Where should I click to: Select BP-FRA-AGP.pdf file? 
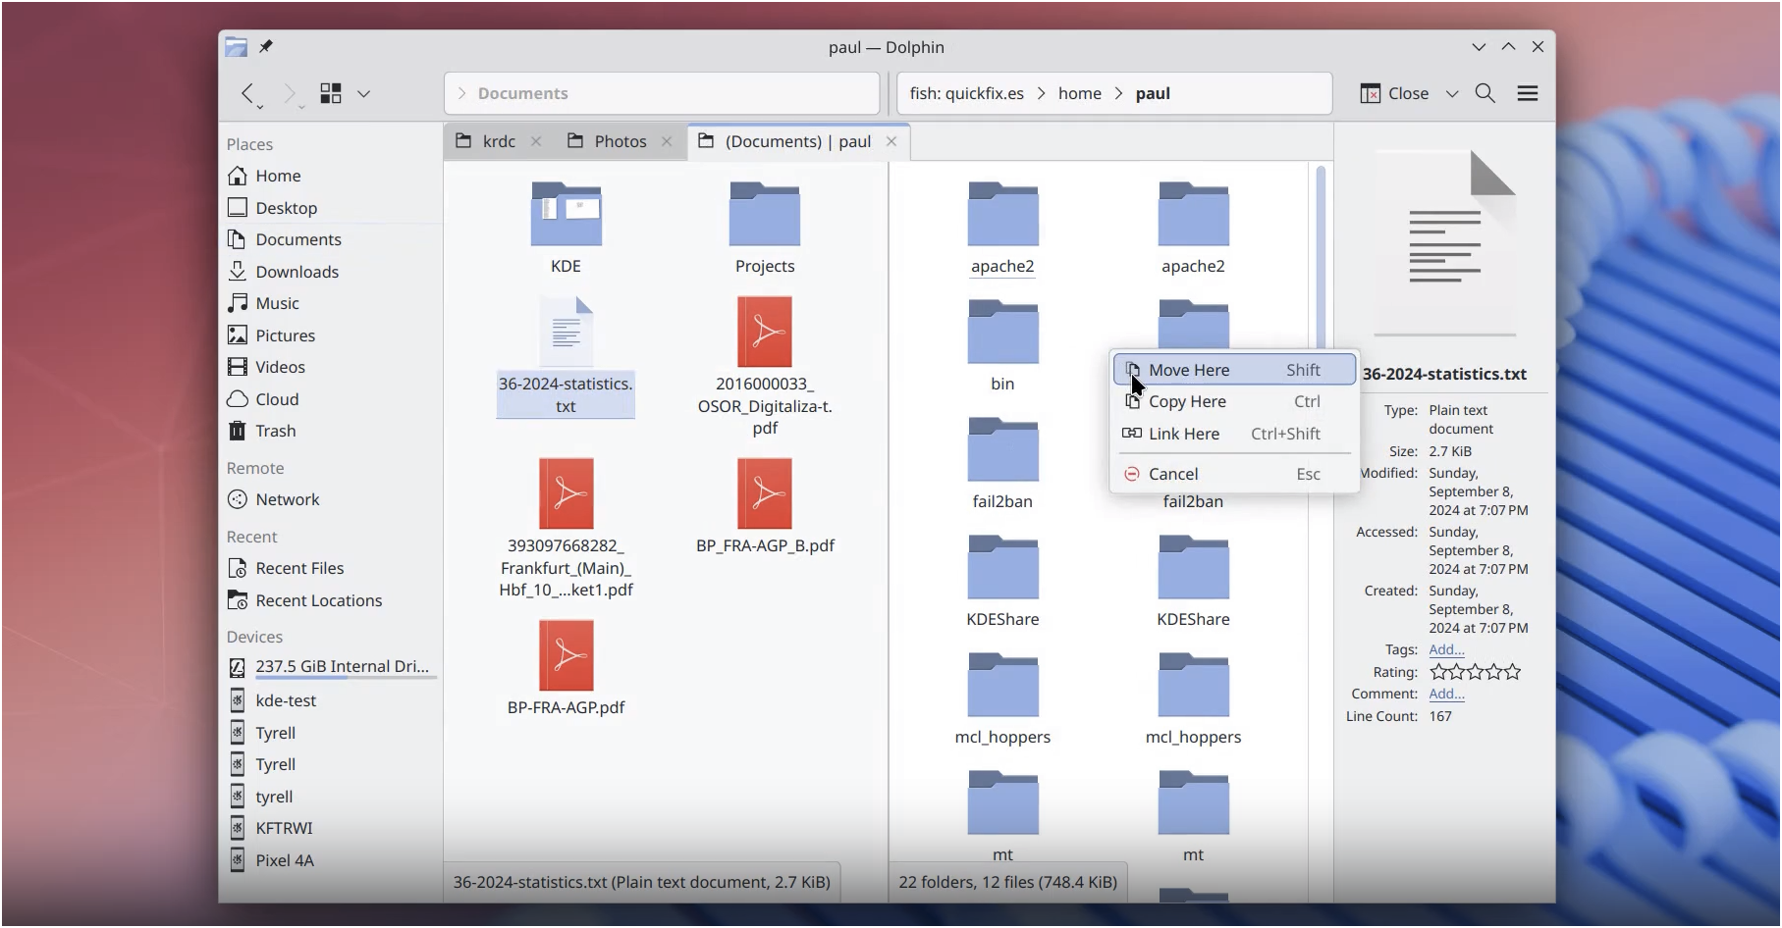567,669
